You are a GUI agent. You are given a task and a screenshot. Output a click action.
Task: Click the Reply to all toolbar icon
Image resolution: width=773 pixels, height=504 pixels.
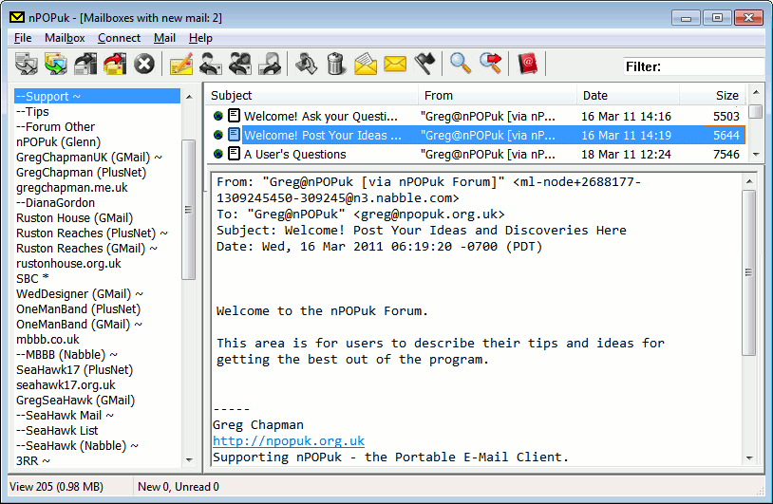240,64
